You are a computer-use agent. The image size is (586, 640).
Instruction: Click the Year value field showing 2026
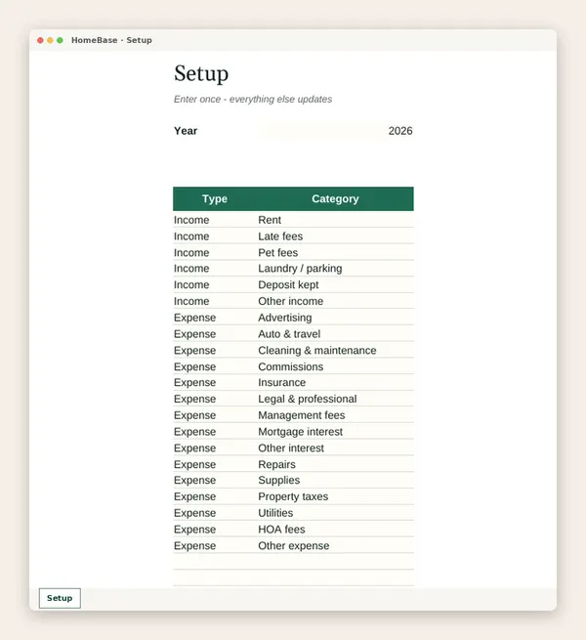pos(335,131)
